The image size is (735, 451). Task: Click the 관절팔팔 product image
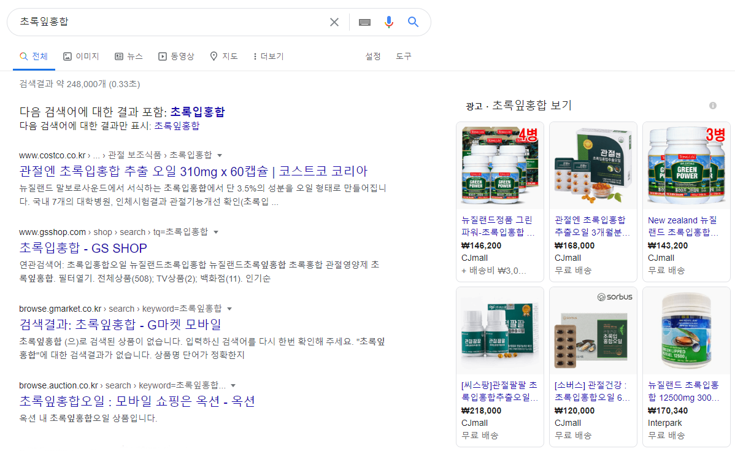pyautogui.click(x=499, y=331)
